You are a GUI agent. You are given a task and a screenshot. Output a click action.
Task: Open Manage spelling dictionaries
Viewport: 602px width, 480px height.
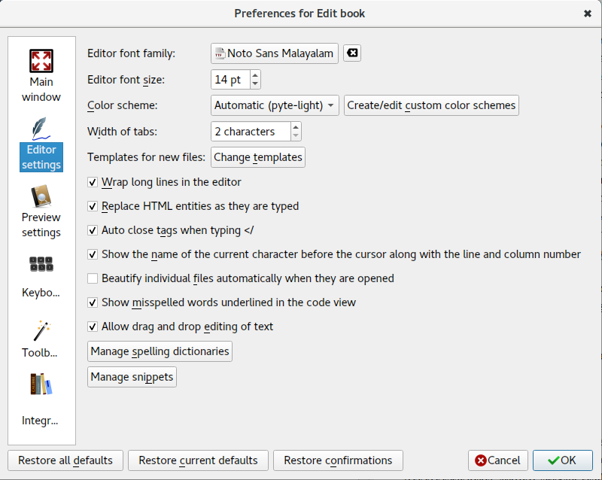[x=160, y=351]
